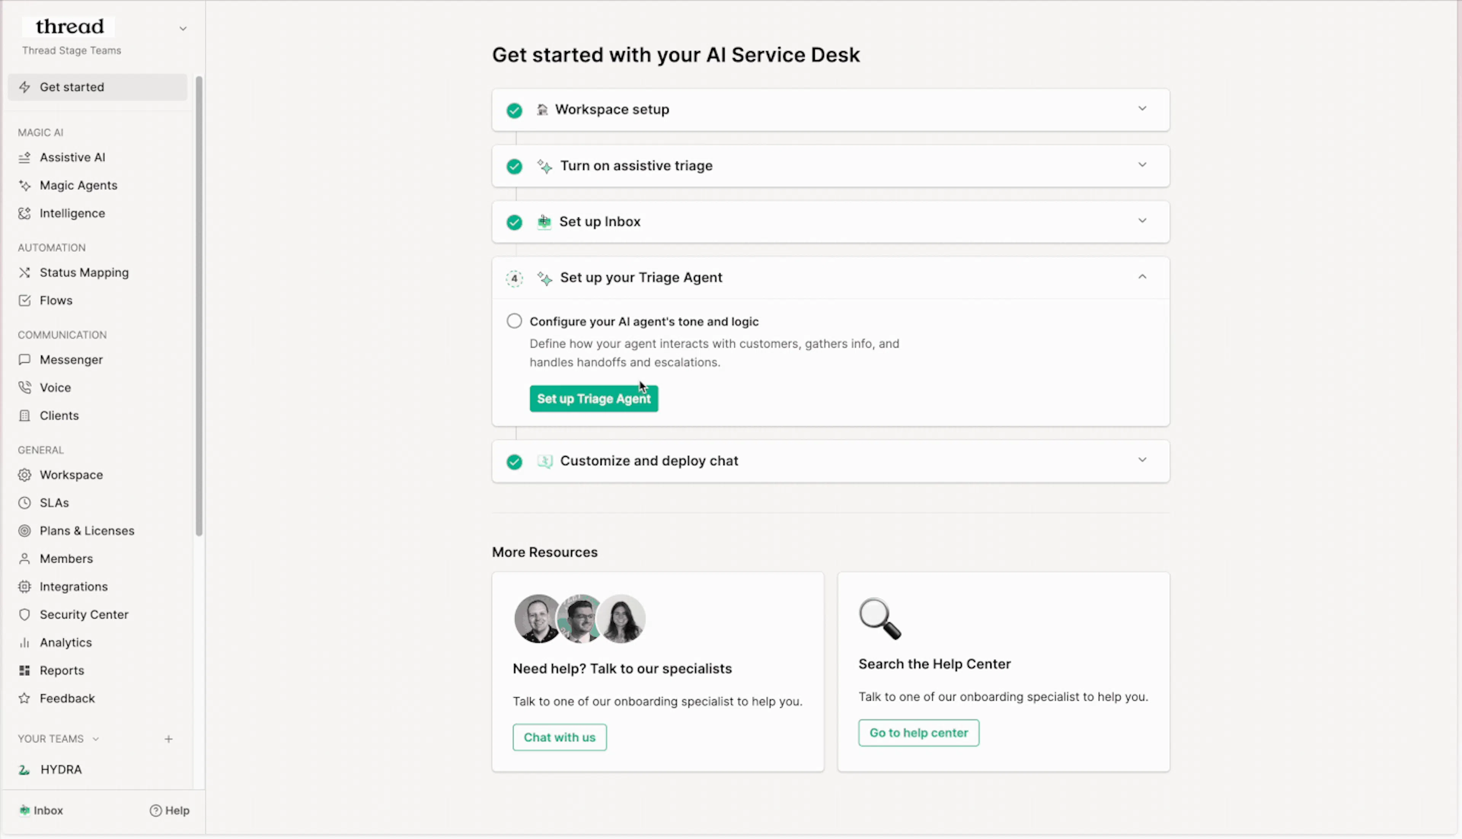Click the Analytics bar chart icon
Image resolution: width=1462 pixels, height=839 pixels.
(x=24, y=643)
